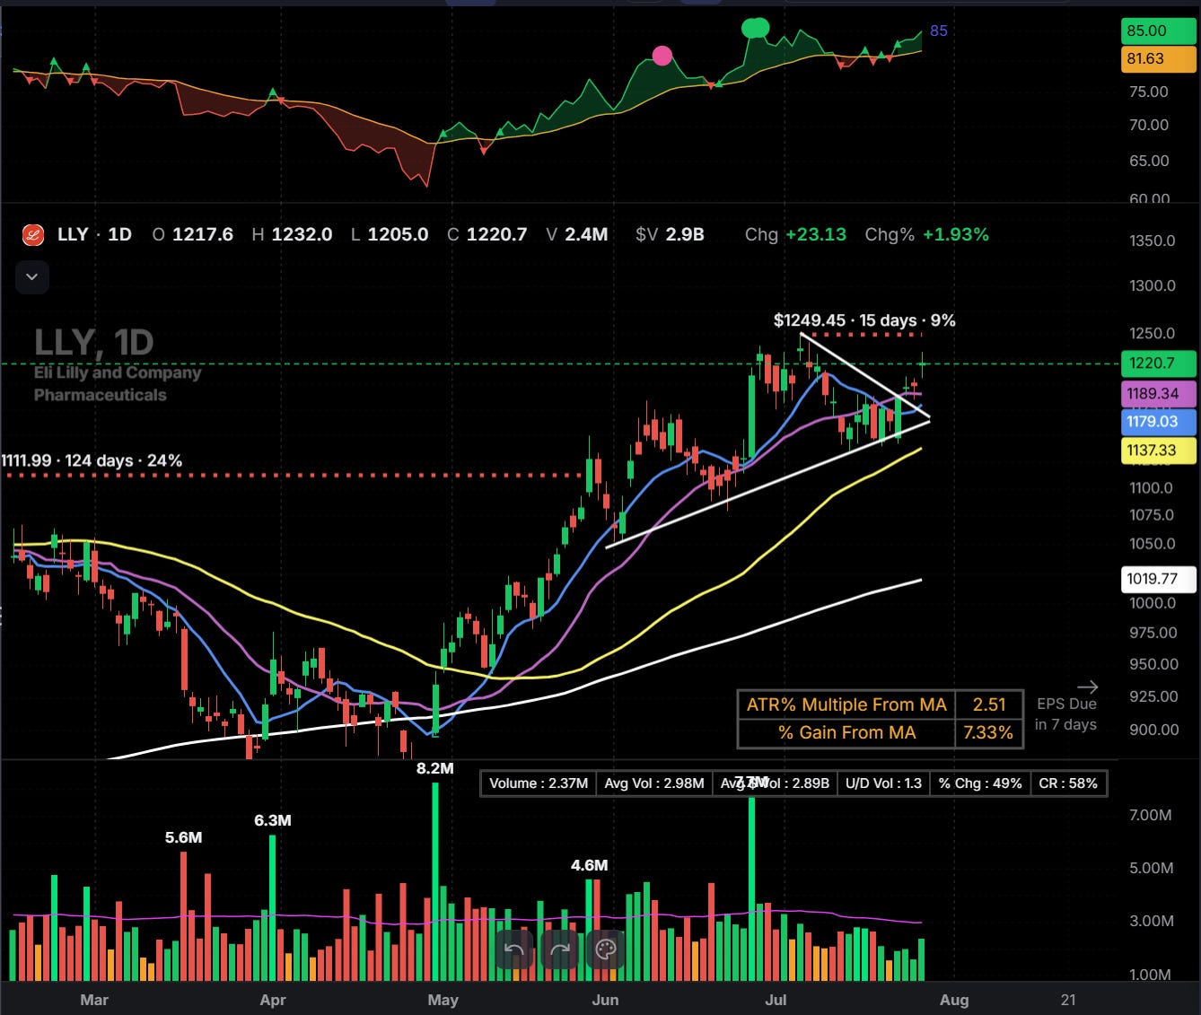Viewport: 1201px width, 1015px height.
Task: Click the 5.6M volume bar label
Action: pyautogui.click(x=183, y=838)
